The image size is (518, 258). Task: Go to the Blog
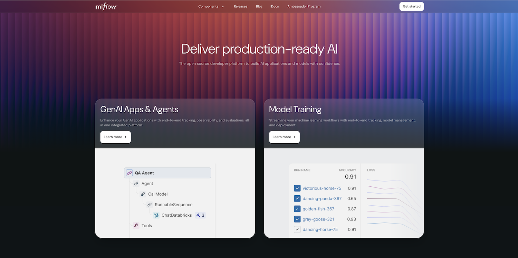[x=259, y=6]
